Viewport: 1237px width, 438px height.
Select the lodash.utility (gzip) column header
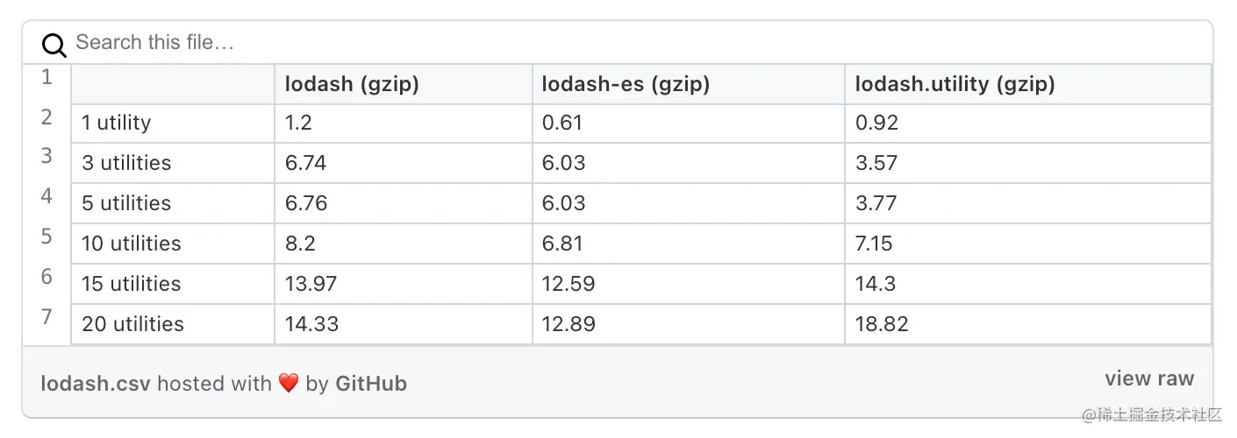point(955,84)
